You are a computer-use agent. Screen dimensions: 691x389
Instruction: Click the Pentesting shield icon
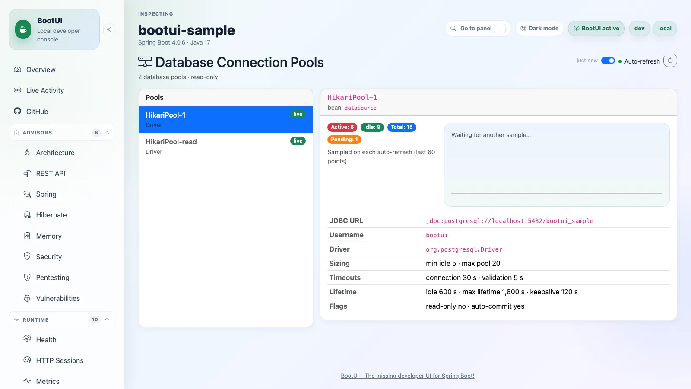pos(27,277)
